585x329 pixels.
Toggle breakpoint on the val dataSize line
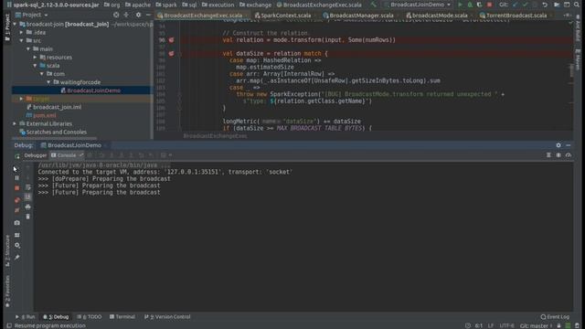[171, 53]
